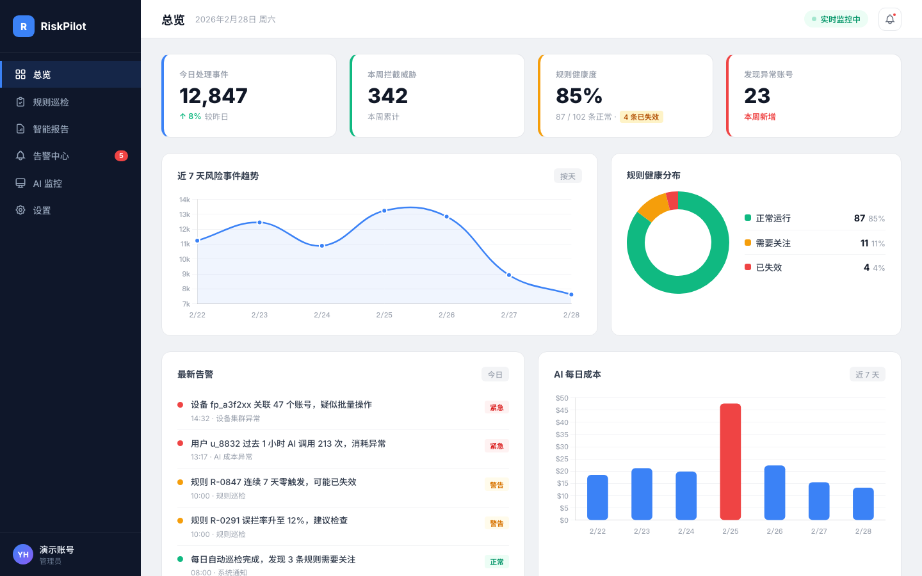Open AI 监控 monitor icon
This screenshot has width=922, height=576.
point(20,183)
